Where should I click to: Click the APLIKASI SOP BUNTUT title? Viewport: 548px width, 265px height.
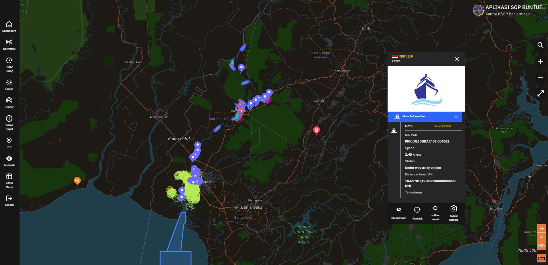[514, 7]
